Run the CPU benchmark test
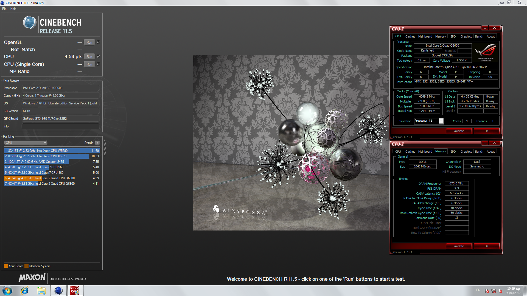Viewport: 527px width, 296px height. pos(89,56)
